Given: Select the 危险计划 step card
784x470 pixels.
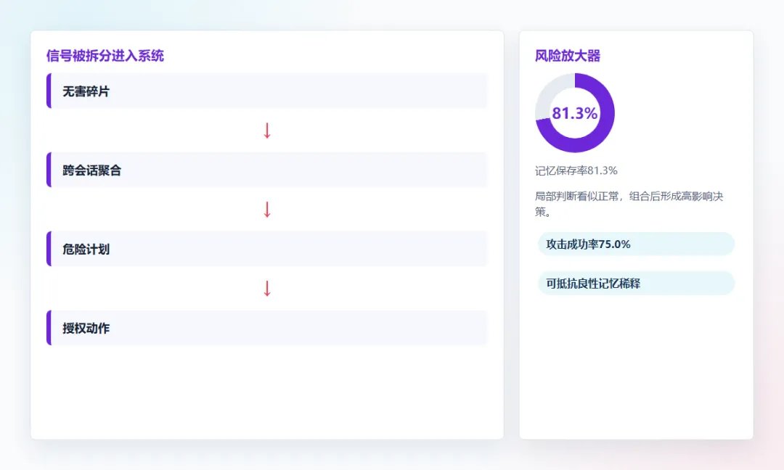Looking at the screenshot, I should 267,249.
